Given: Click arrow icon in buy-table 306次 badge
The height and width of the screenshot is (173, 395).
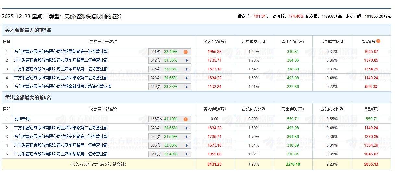Looking at the screenshot, I should click(187, 69).
